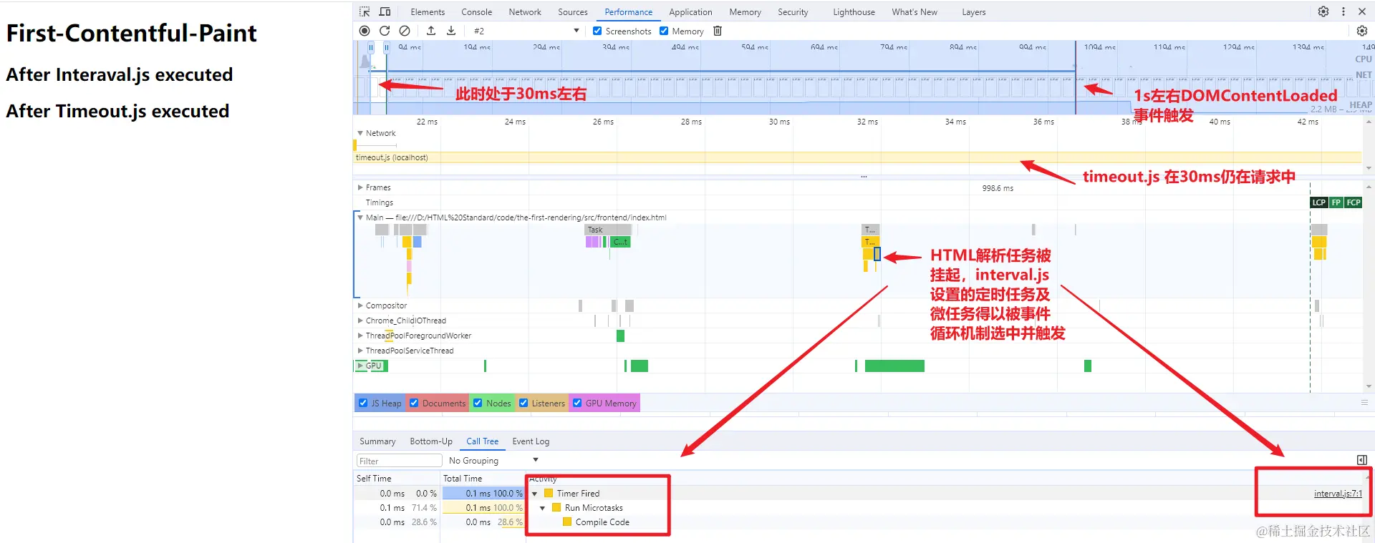1375x543 pixels.
Task: Switch to the Summary tab
Action: pos(377,441)
